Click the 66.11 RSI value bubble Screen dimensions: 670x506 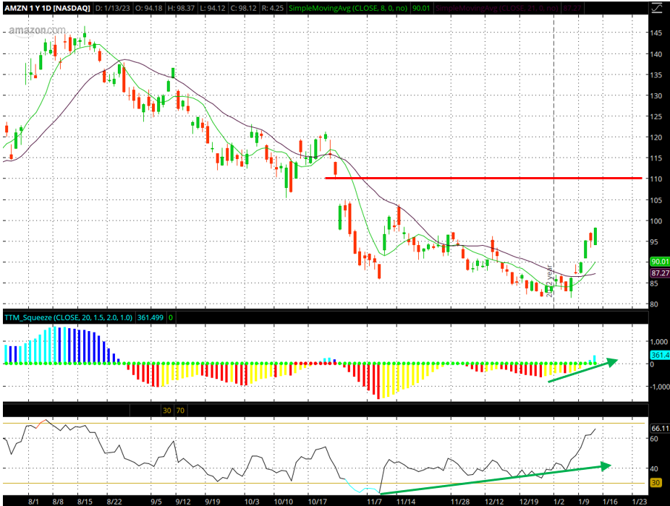(659, 428)
